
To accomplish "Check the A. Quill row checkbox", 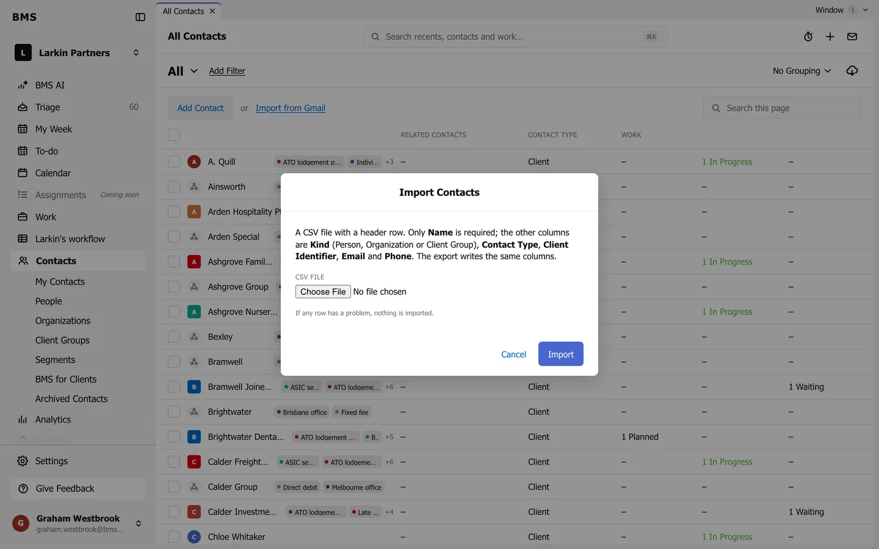I will click(174, 162).
